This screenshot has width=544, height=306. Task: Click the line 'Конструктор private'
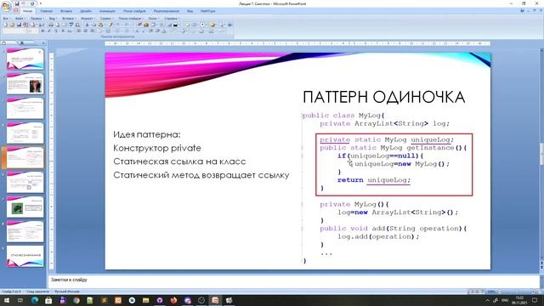(x=157, y=148)
